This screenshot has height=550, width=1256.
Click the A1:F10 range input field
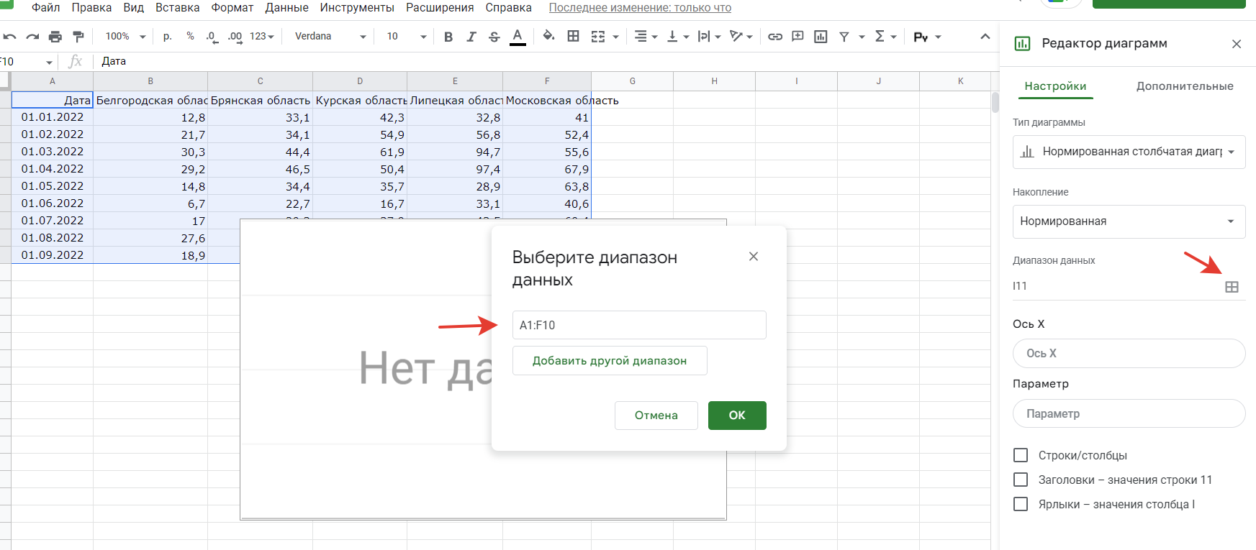(x=638, y=325)
